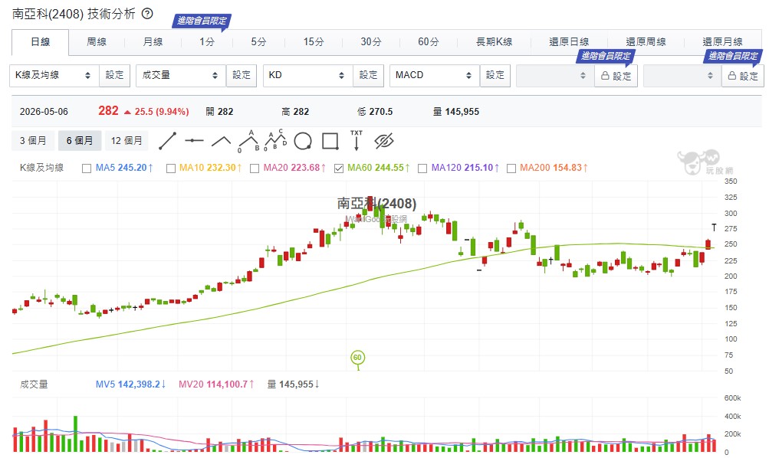
Task: Click the MV20 114,100.7 volume label
Action: point(216,384)
